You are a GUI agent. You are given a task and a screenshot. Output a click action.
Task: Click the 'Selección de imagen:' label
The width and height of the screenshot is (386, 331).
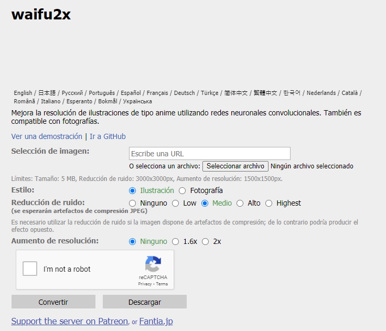coord(50,151)
